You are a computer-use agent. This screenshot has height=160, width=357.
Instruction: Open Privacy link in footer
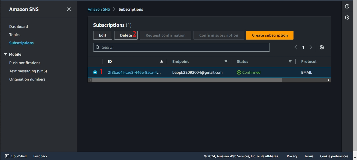(292, 156)
